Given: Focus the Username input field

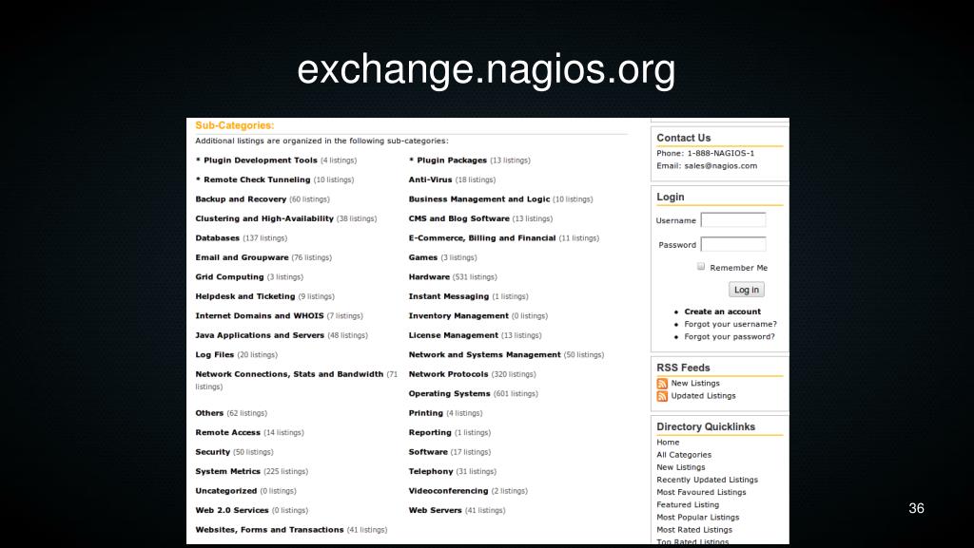Looking at the screenshot, I should [x=733, y=220].
